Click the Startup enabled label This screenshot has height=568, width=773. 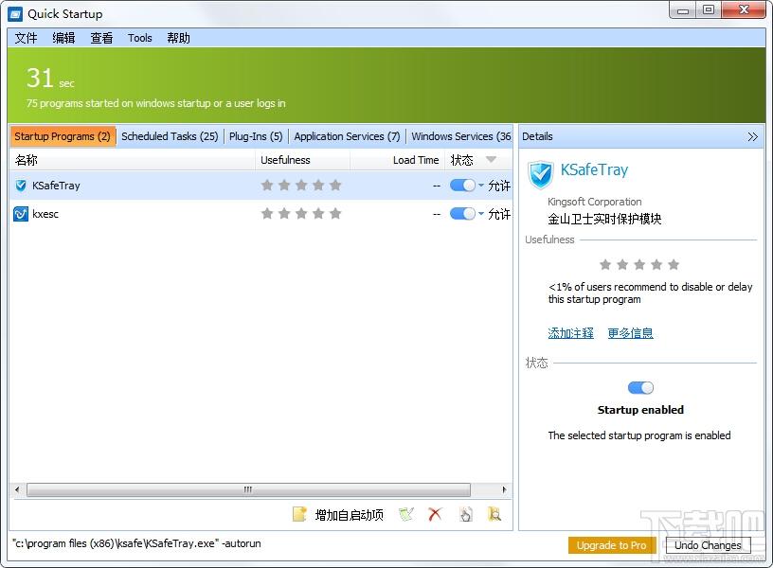[640, 410]
